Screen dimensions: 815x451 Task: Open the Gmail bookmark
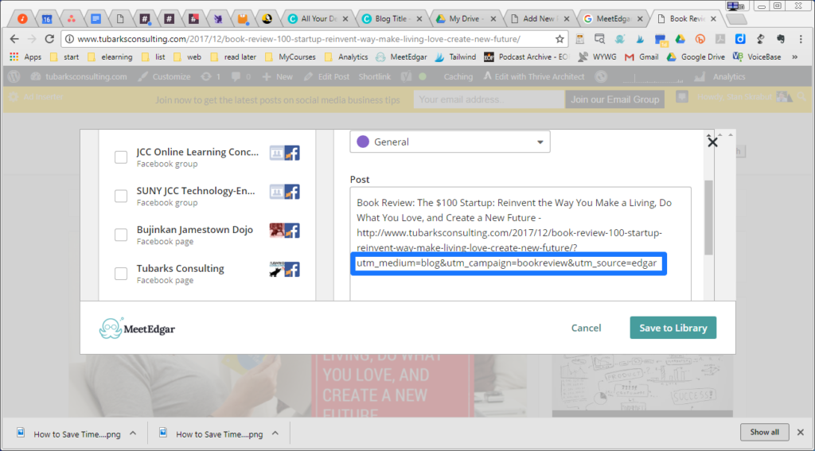click(641, 57)
